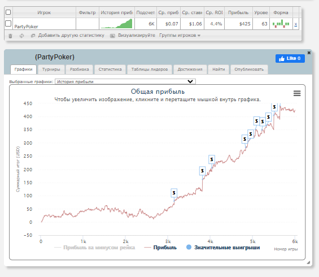Sort by Форма column header
Screen dimensions: 319x277
tap(281, 12)
